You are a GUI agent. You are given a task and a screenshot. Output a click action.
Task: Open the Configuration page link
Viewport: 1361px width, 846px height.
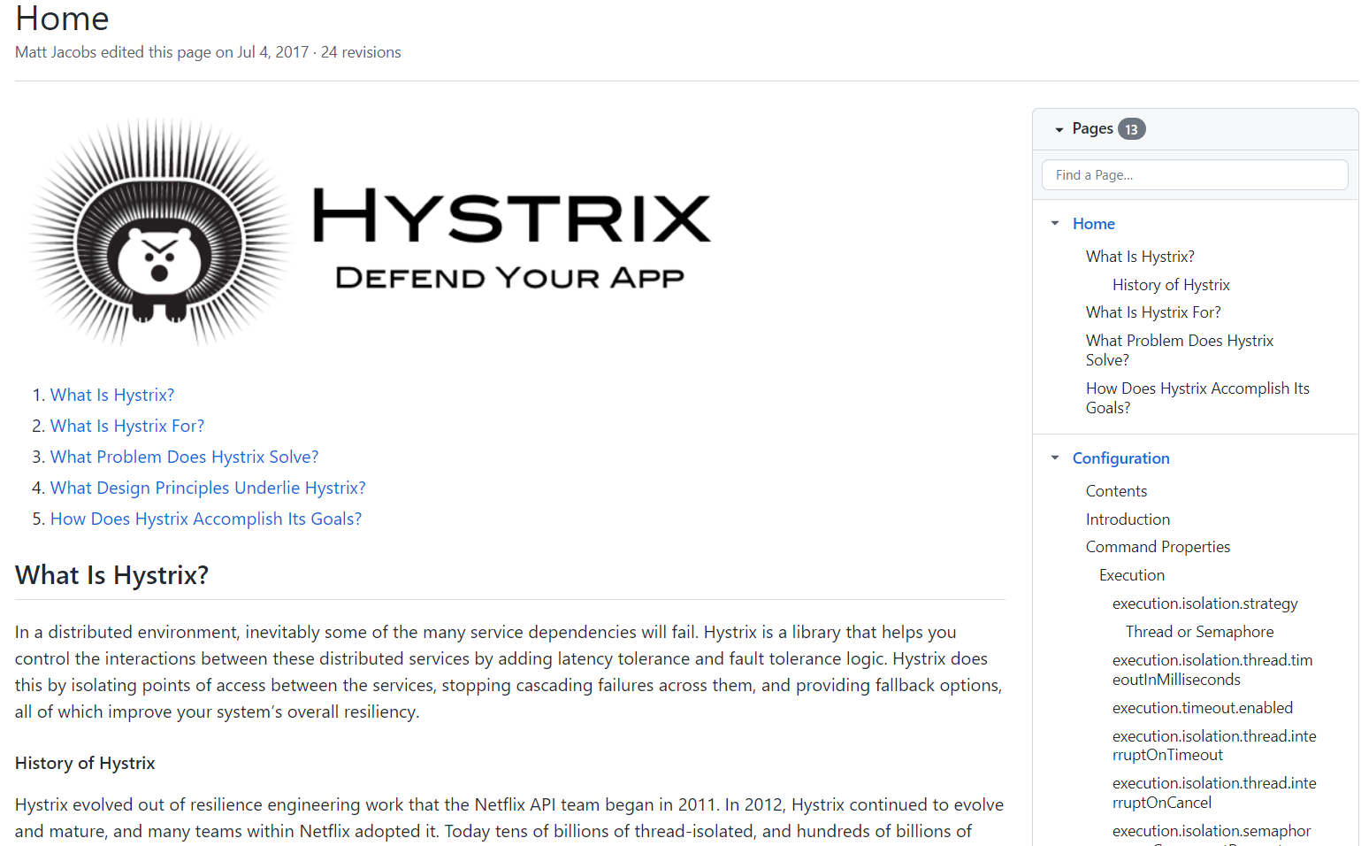tap(1120, 458)
